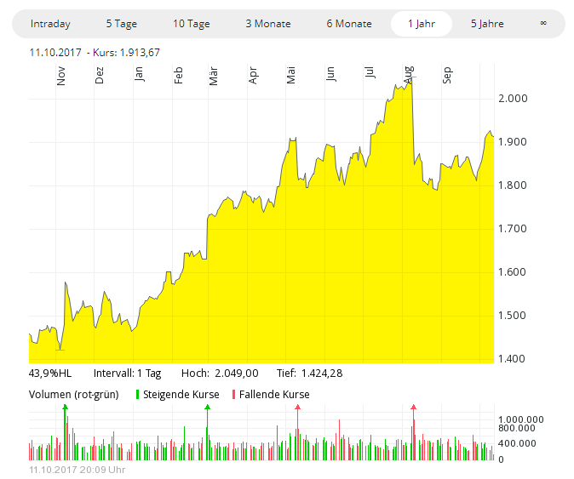
Task: Click the 1.700 price axis value
Action: [513, 229]
